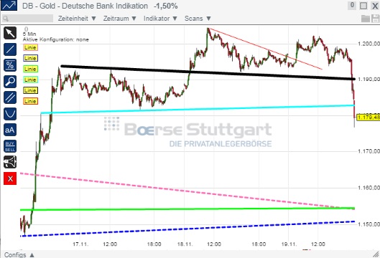The width and height of the screenshot is (380, 258).
Task: Click the '5 Min' interval label
Action: pos(29,34)
